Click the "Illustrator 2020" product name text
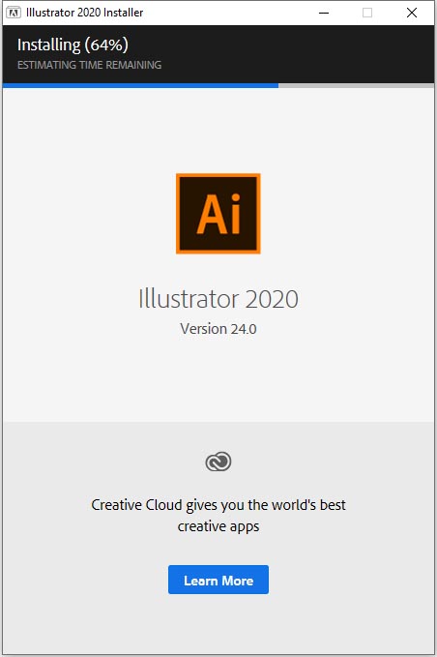This screenshot has height=657, width=437. [218, 299]
